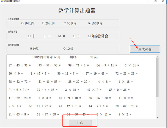Image resolution: width=167 pixels, height=128 pixels.
Task: Click the problem '55 - 0 + 36 ='
Action: [120, 90]
